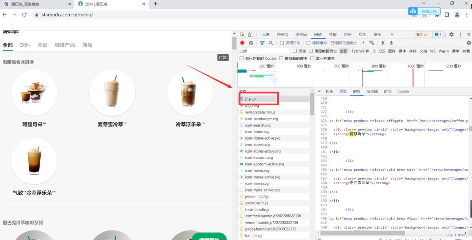Select the inspect element picker icon

click(242, 35)
